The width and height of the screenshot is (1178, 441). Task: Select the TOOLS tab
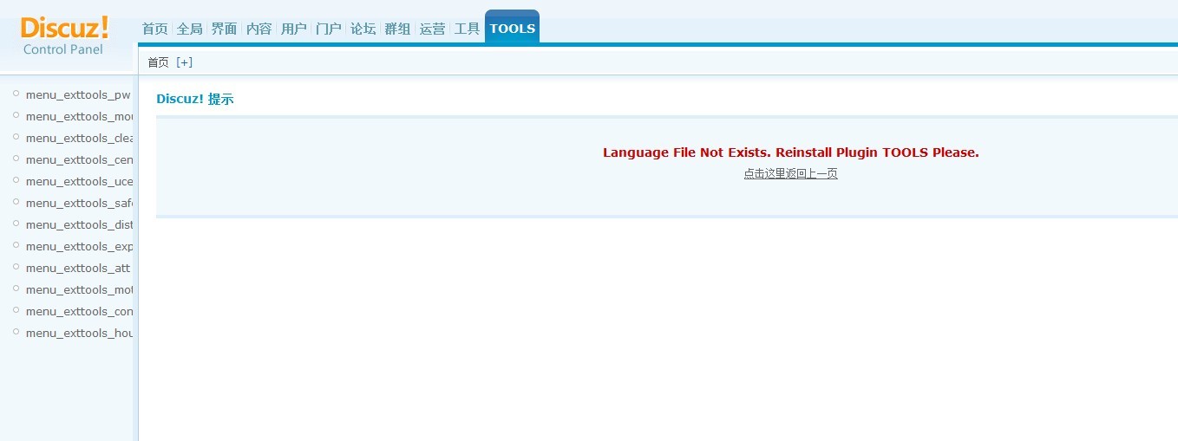pyautogui.click(x=513, y=27)
